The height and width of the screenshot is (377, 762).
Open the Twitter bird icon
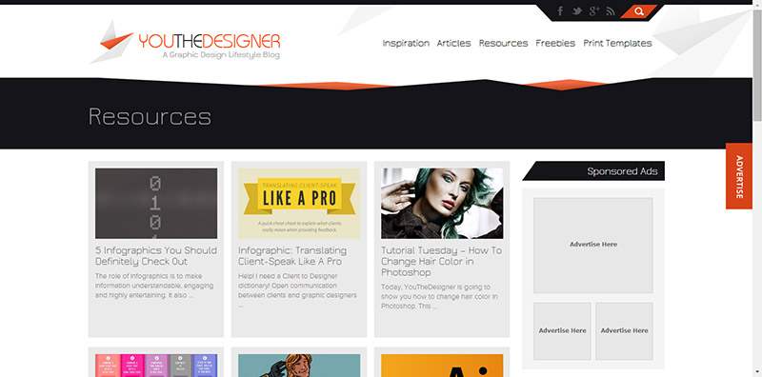tap(577, 11)
